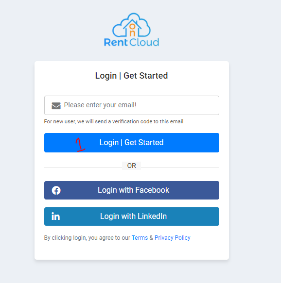
Task: Click the envelope icon in email field
Action: click(x=56, y=106)
